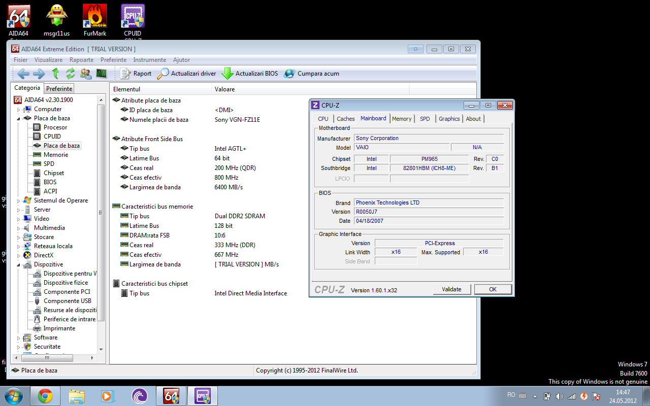This screenshot has width=650, height=406.
Task: Select Reteaua locala in the tree
Action: pos(53,246)
